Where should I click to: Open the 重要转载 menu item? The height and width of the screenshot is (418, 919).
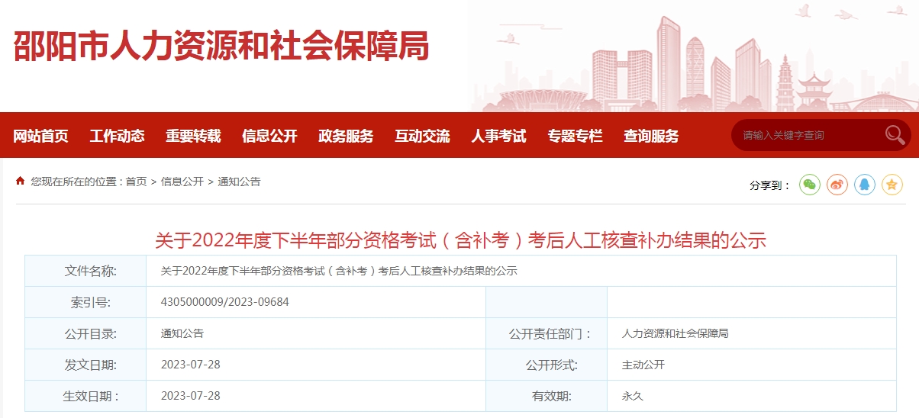pos(193,136)
